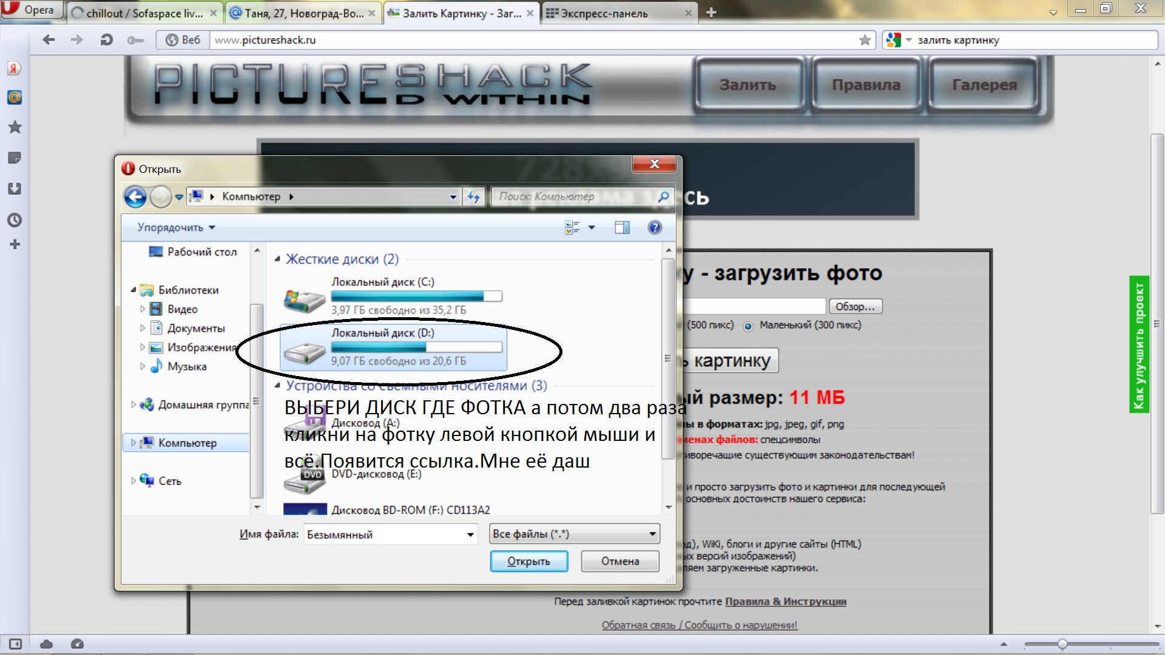Click search magnifier in file dialog
Image resolution: width=1165 pixels, height=655 pixels.
(x=663, y=196)
